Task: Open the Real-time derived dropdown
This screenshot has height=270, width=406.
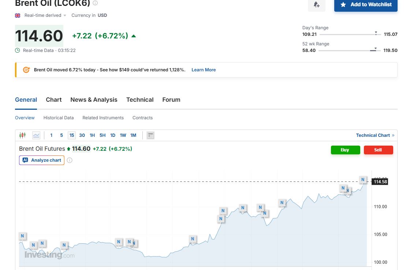Action: pos(45,15)
